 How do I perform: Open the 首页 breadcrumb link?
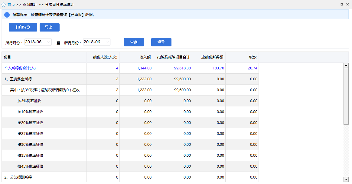pos(11,5)
